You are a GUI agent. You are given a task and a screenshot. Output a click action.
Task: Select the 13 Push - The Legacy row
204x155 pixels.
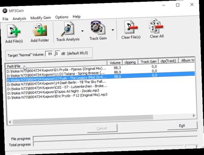tap(101, 77)
